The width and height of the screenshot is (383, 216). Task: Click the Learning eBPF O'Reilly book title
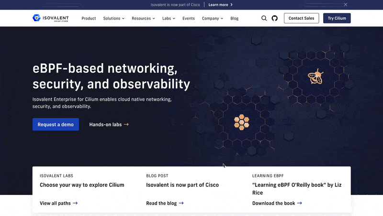click(297, 189)
